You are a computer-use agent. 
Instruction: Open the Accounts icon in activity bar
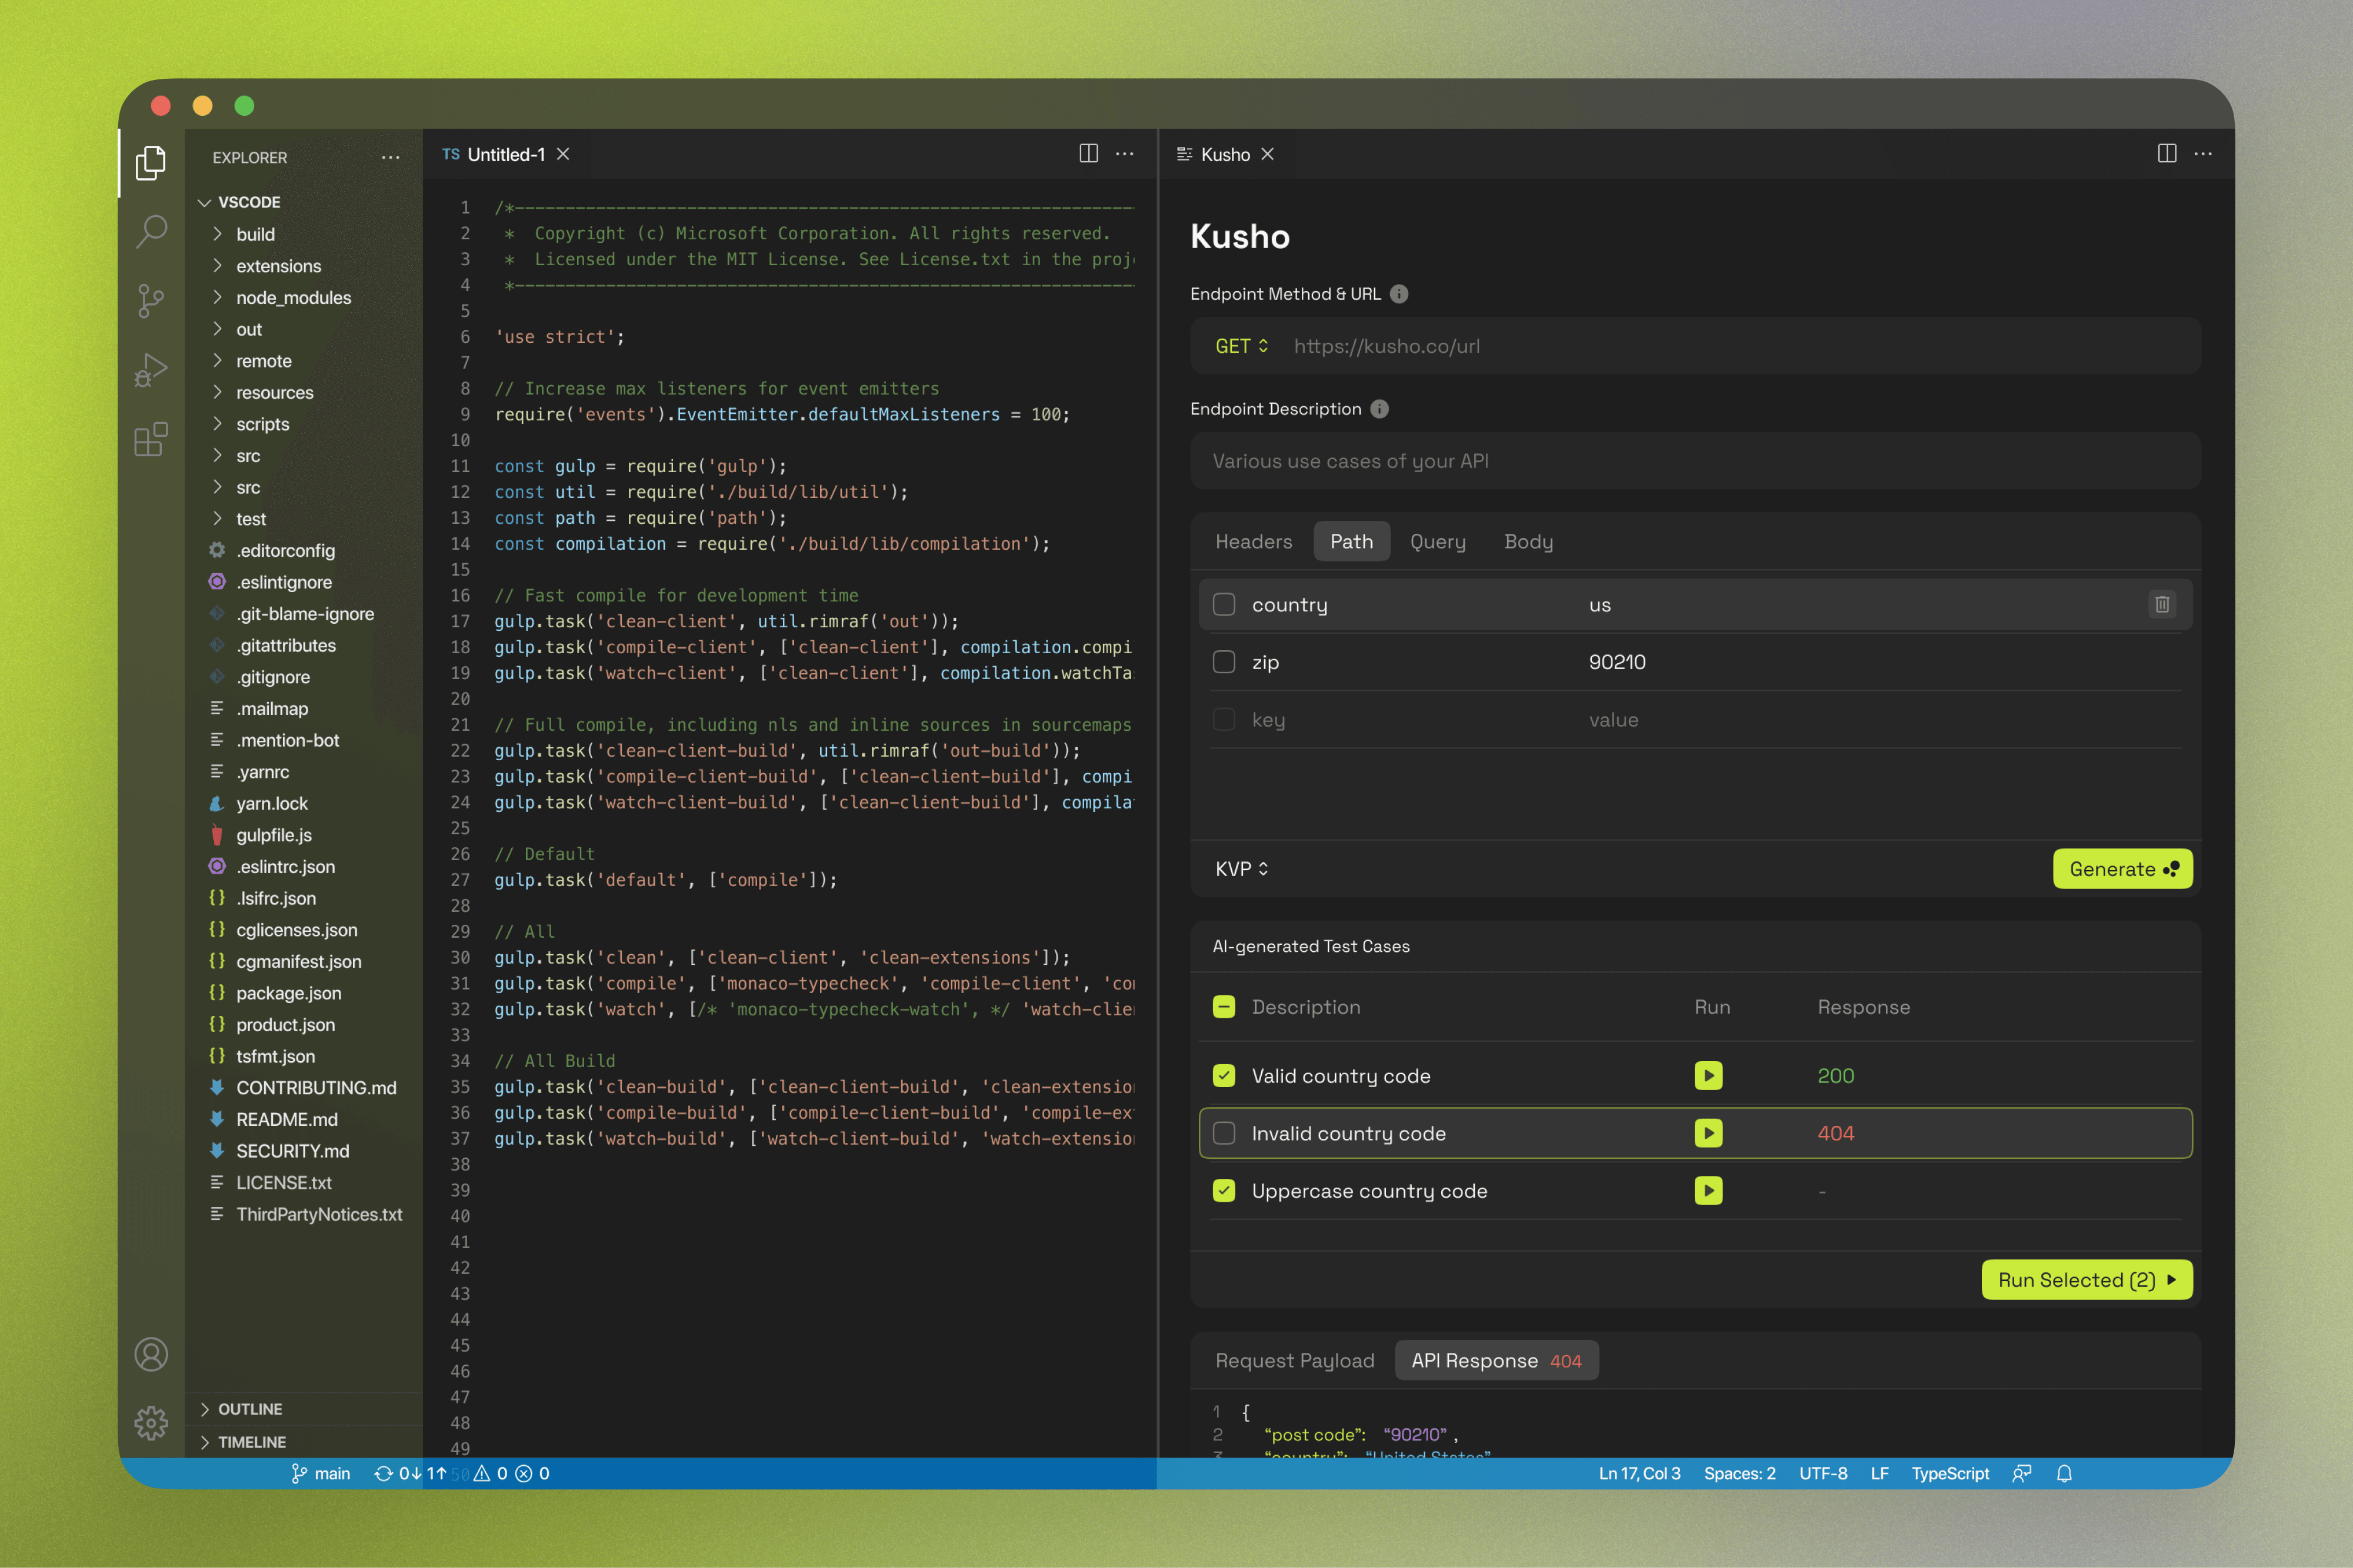(151, 1354)
